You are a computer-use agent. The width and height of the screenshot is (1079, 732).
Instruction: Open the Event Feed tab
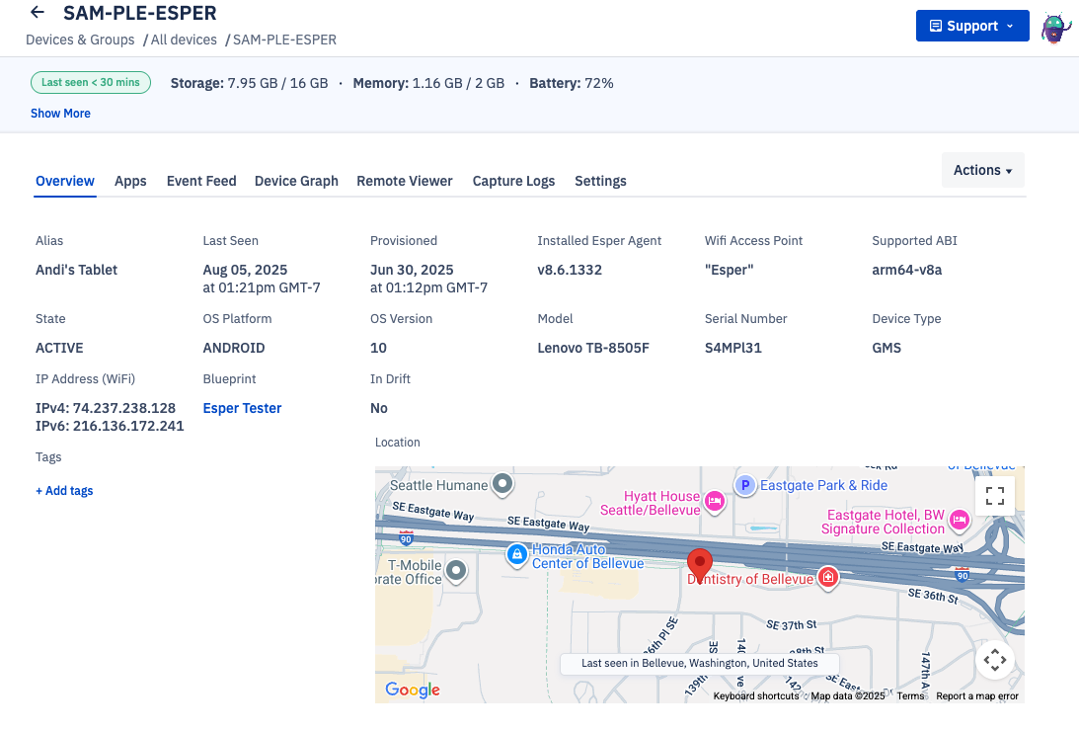click(x=200, y=181)
